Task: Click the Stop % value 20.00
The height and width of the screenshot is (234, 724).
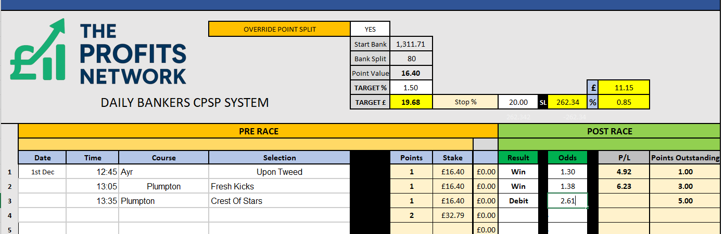Action: 518,102
